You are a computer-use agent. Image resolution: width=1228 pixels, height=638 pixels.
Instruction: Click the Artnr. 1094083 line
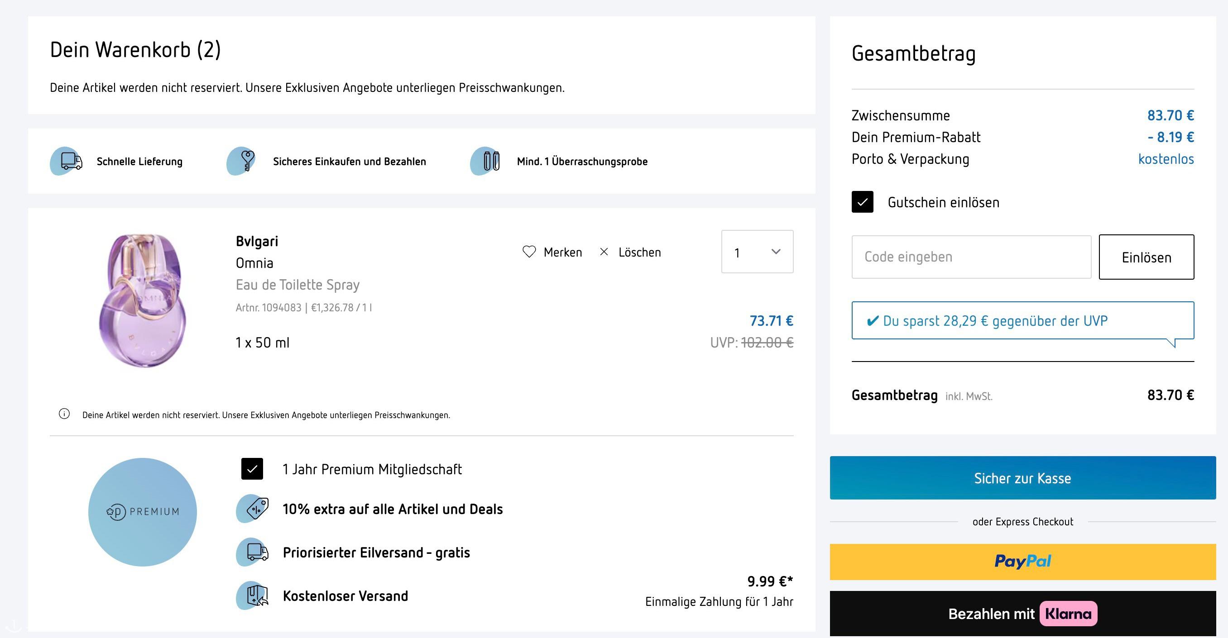[x=304, y=308]
